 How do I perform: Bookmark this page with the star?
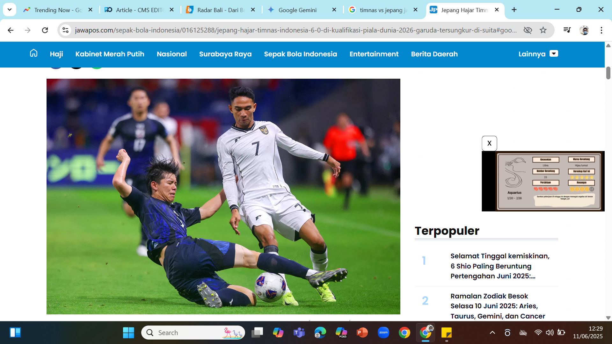pos(543,30)
